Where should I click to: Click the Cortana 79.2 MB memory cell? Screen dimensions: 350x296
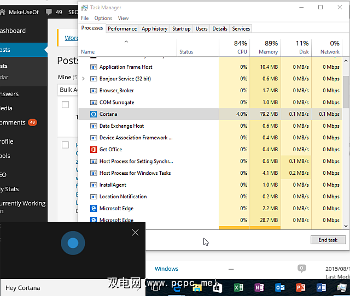pyautogui.click(x=265, y=114)
